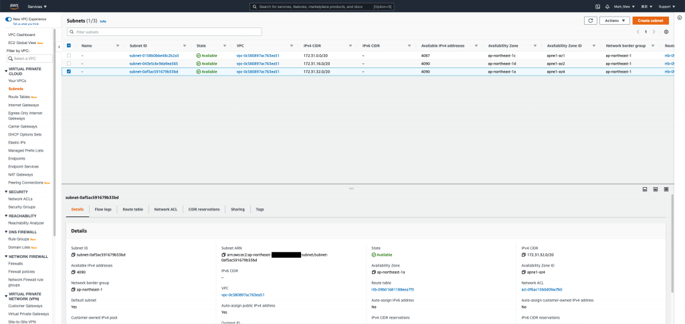The width and height of the screenshot is (685, 324).
Task: Open the CloudShell icon in top bar
Action: [x=597, y=7]
